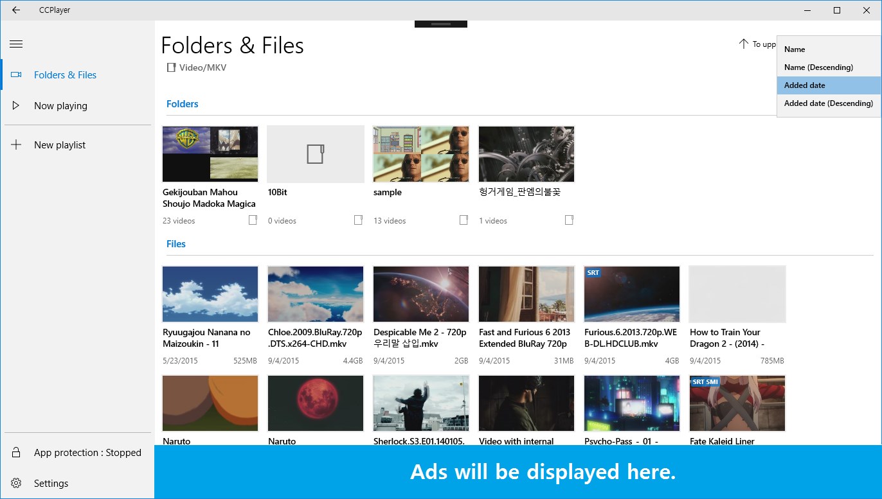
Task: Play Fate Kaleid Liner thumbnail
Action: (x=737, y=403)
